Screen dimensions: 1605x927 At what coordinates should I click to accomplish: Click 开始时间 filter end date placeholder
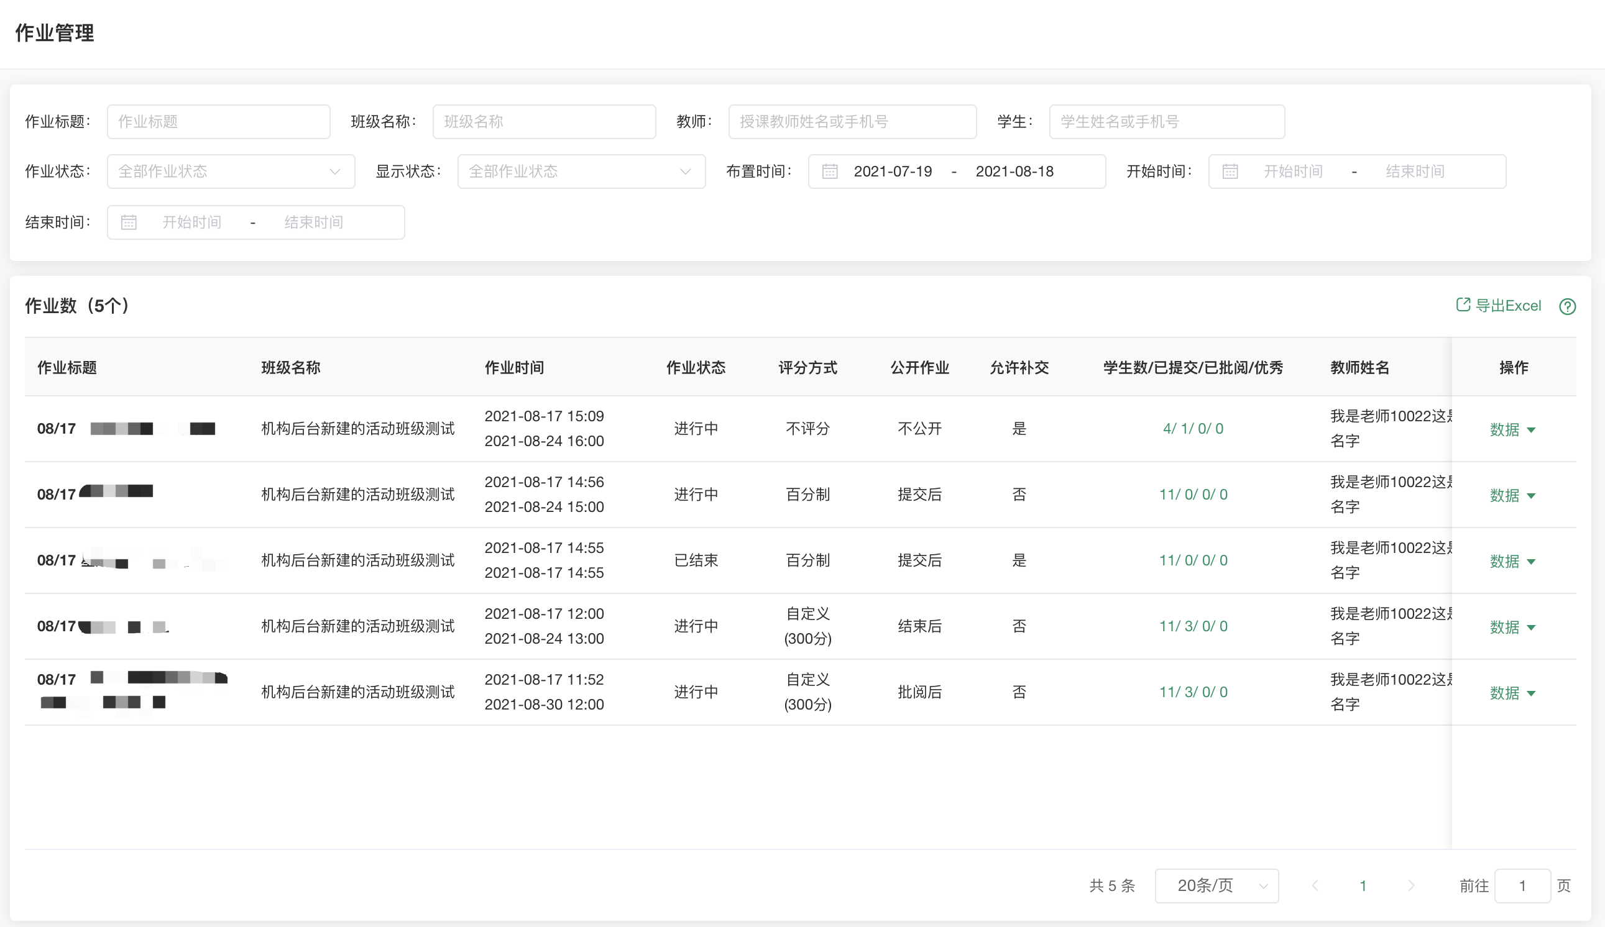[x=1415, y=171]
